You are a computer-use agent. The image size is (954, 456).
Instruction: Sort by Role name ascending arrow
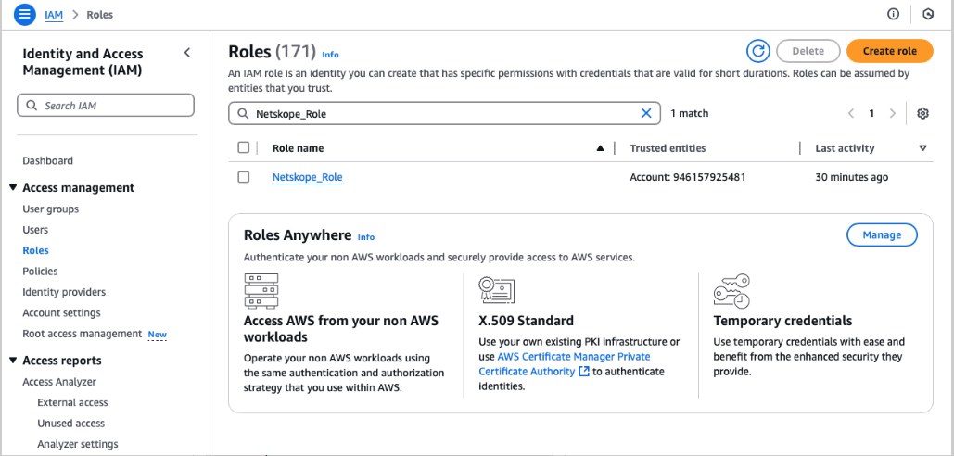click(x=601, y=147)
